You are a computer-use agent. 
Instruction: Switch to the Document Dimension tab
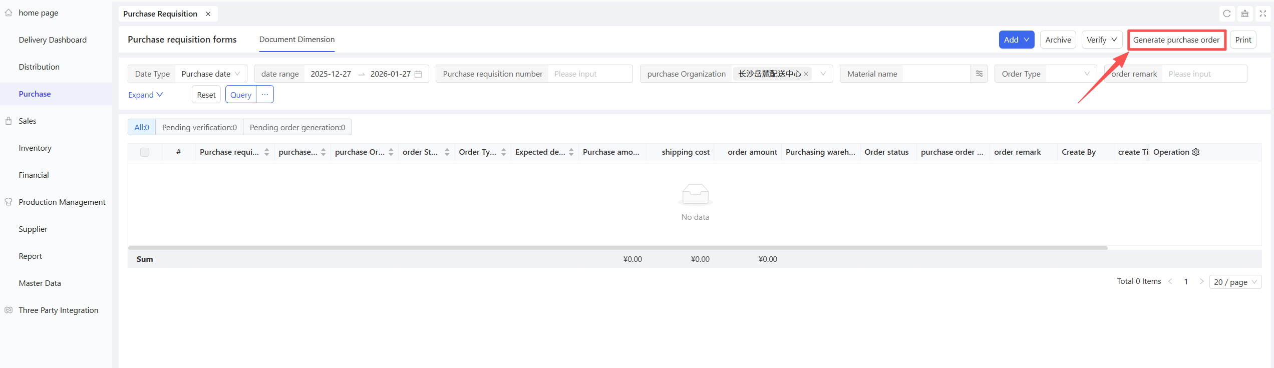[x=296, y=40]
